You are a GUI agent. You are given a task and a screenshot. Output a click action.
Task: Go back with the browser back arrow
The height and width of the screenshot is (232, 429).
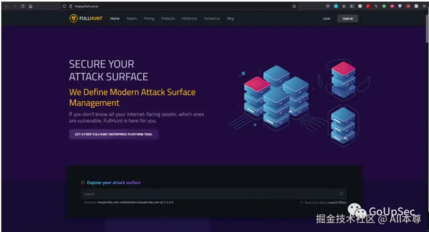click(7, 6)
